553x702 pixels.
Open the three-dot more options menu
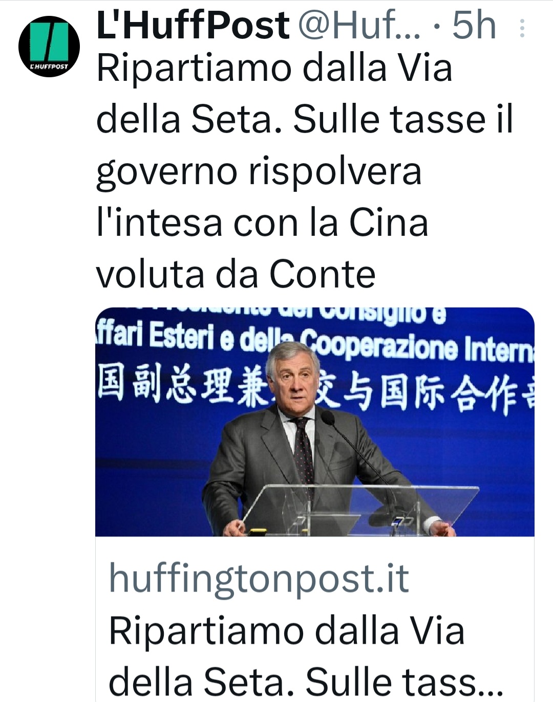tap(522, 29)
